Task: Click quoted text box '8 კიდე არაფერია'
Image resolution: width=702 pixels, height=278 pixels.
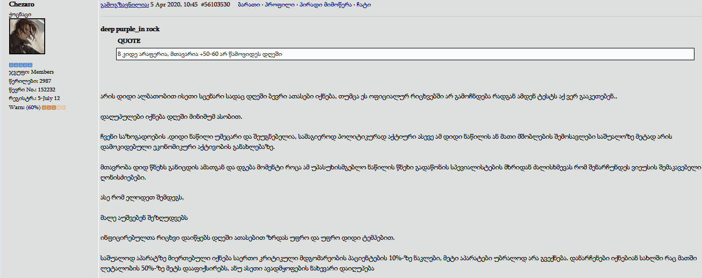Action: click(x=405, y=54)
